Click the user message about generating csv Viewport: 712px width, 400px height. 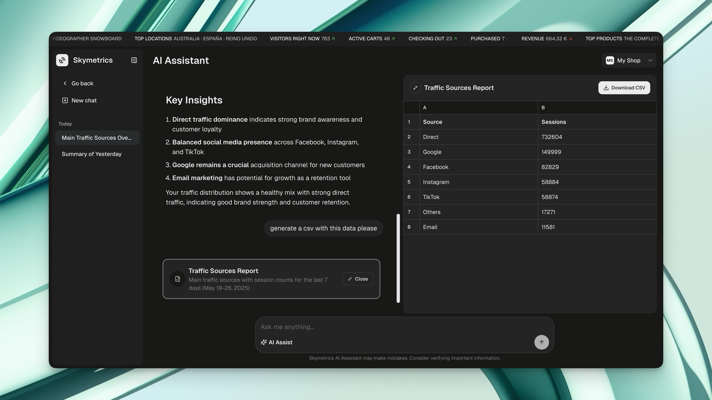point(324,228)
